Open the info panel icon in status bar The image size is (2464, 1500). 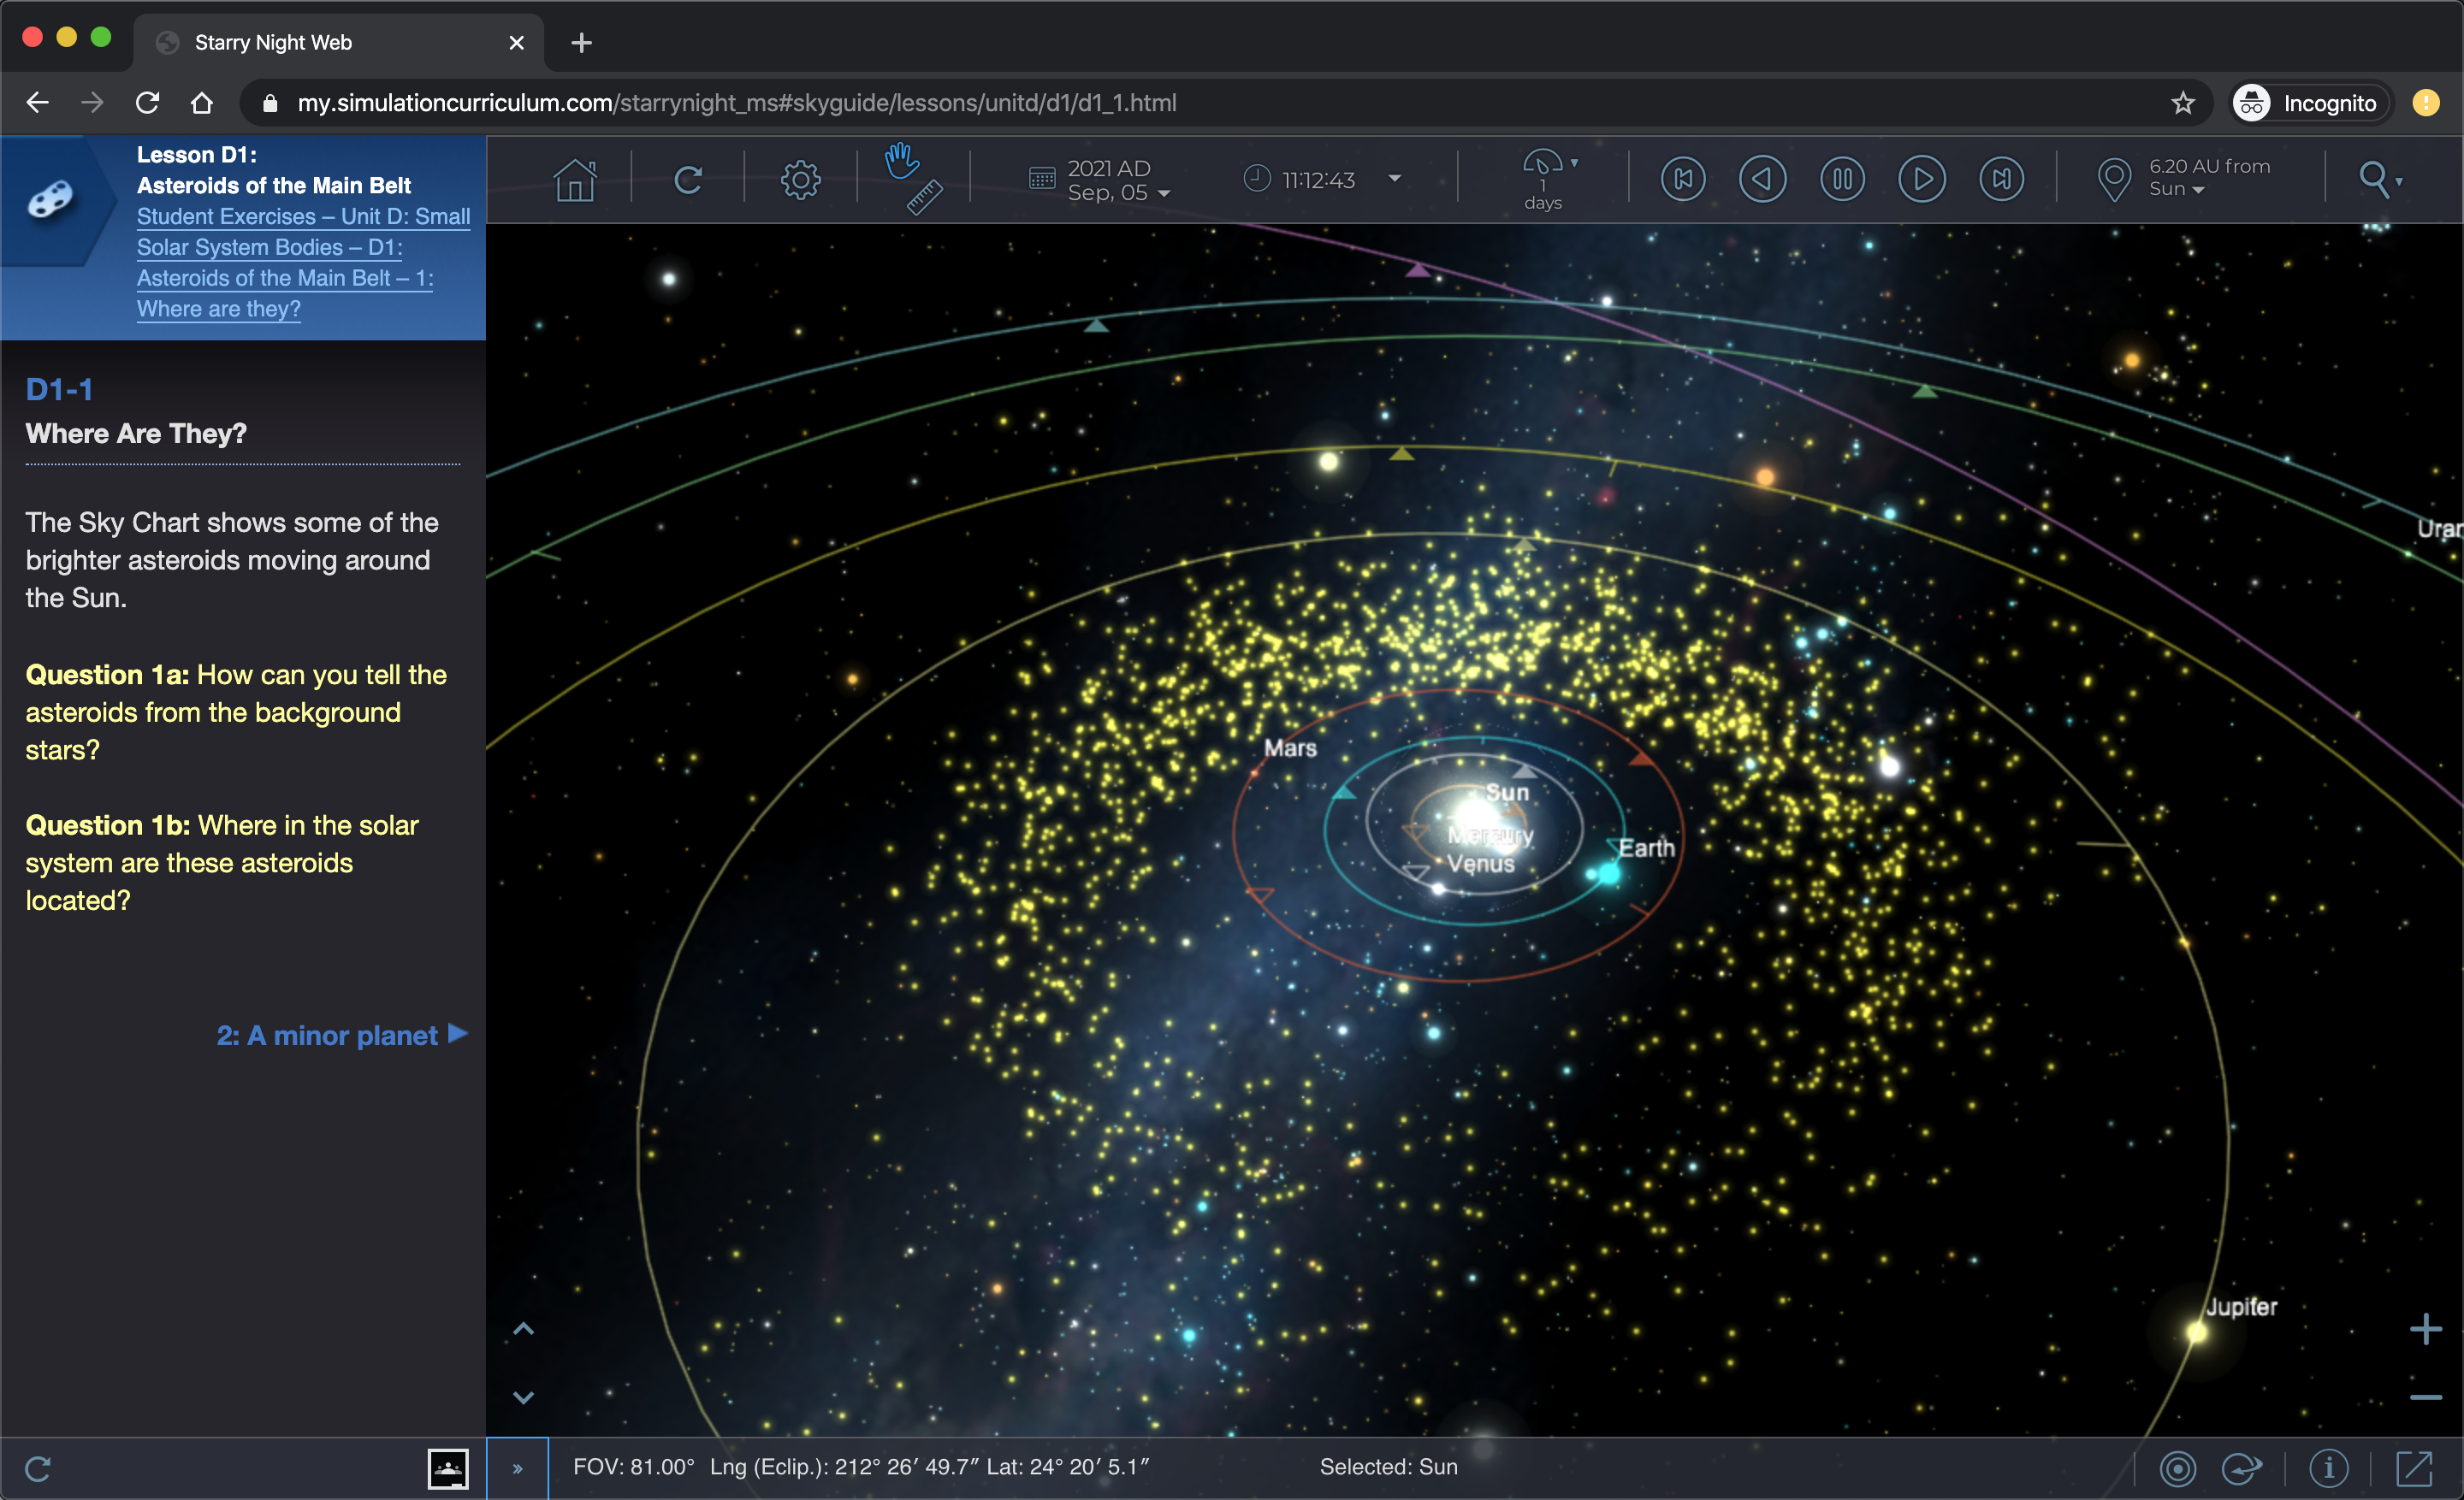tap(2329, 1468)
